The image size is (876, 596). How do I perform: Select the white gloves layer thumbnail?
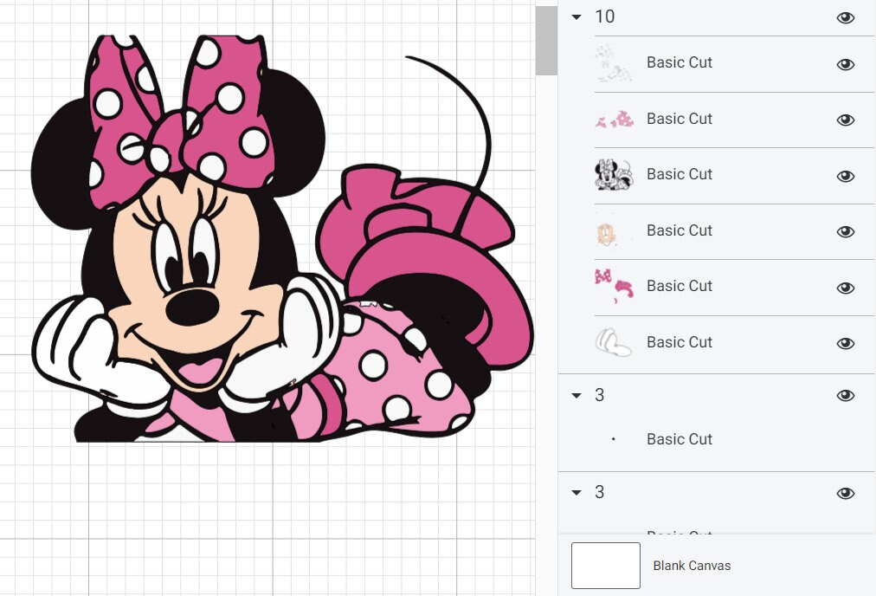click(x=615, y=341)
